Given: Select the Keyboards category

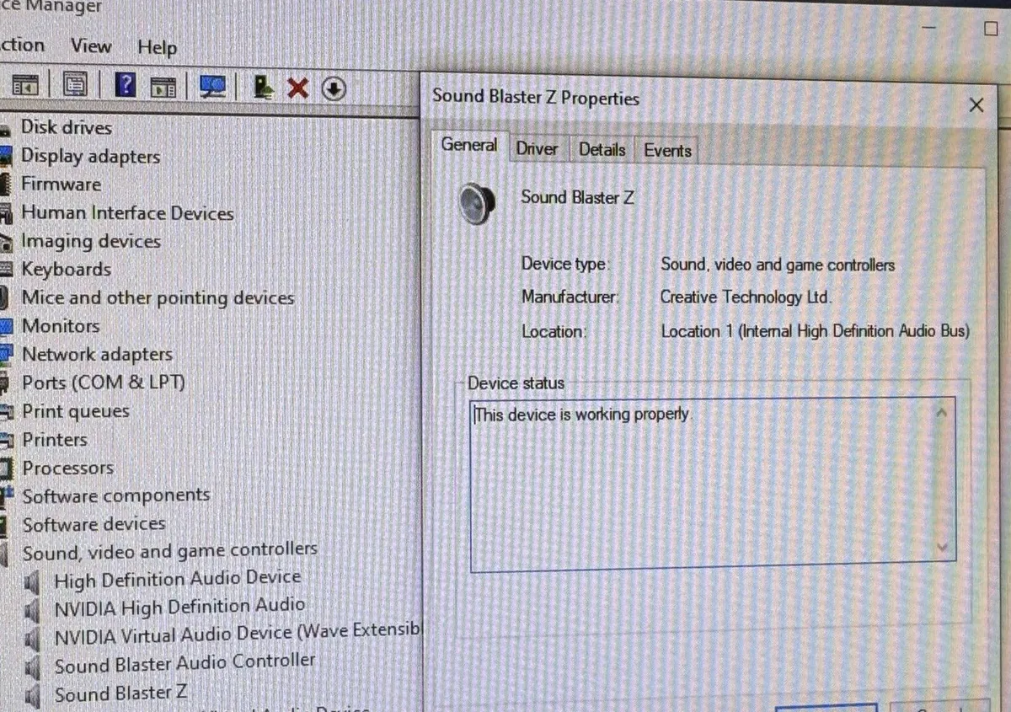Looking at the screenshot, I should [66, 269].
